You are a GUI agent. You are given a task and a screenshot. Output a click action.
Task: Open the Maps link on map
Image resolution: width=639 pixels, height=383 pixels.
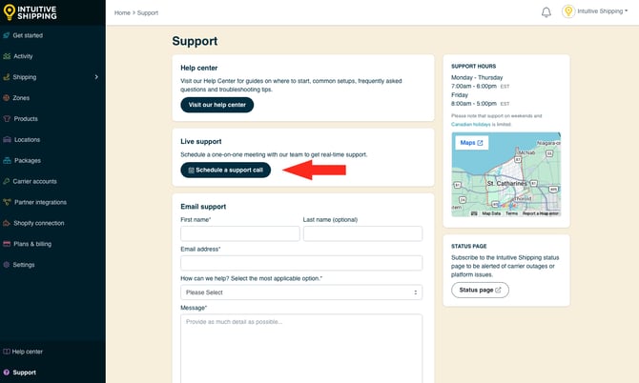pyautogui.click(x=471, y=143)
